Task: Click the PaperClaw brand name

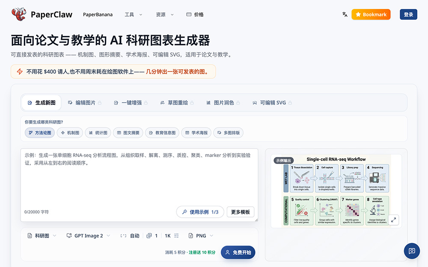Action: coord(51,15)
